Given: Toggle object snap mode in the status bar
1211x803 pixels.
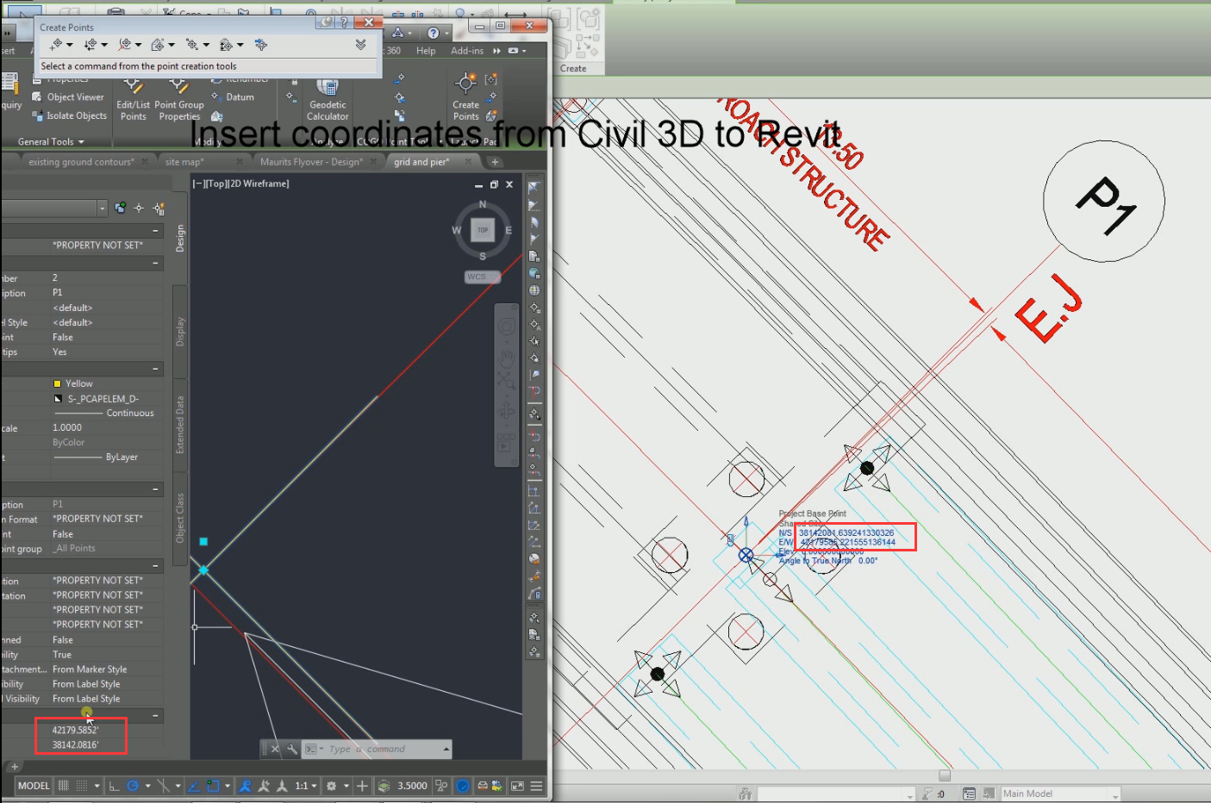Looking at the screenshot, I should click(244, 785).
